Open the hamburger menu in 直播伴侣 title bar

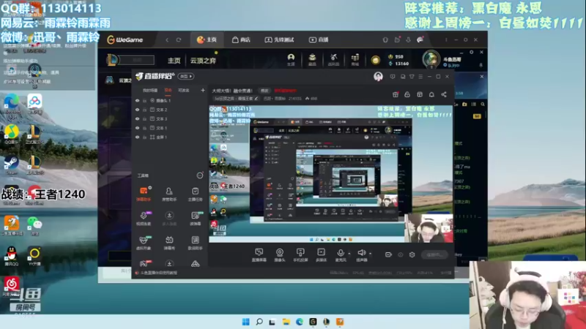pyautogui.click(x=420, y=77)
